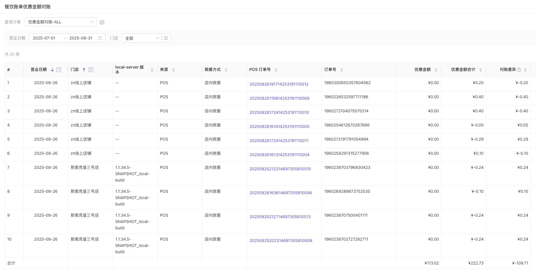Click the calendar icon in date range

[100, 38]
